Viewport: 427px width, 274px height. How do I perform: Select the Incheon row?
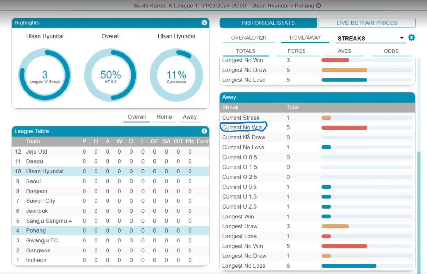tap(111, 260)
